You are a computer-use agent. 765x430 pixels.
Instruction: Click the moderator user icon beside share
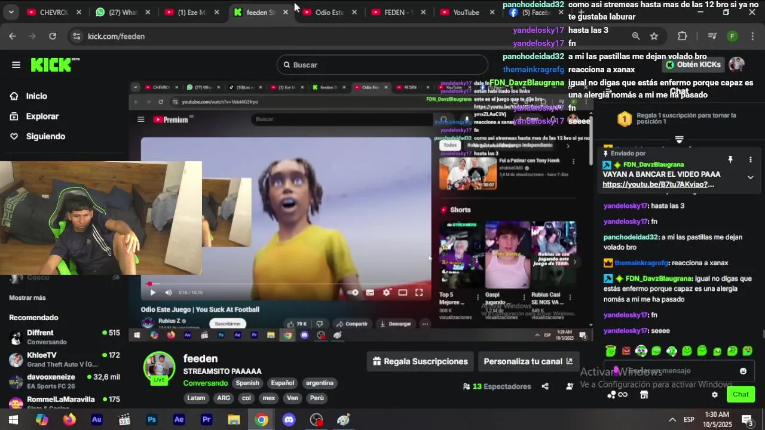(570, 386)
